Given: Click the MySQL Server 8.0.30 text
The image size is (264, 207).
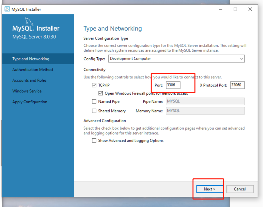Looking at the screenshot, I should [x=34, y=37].
